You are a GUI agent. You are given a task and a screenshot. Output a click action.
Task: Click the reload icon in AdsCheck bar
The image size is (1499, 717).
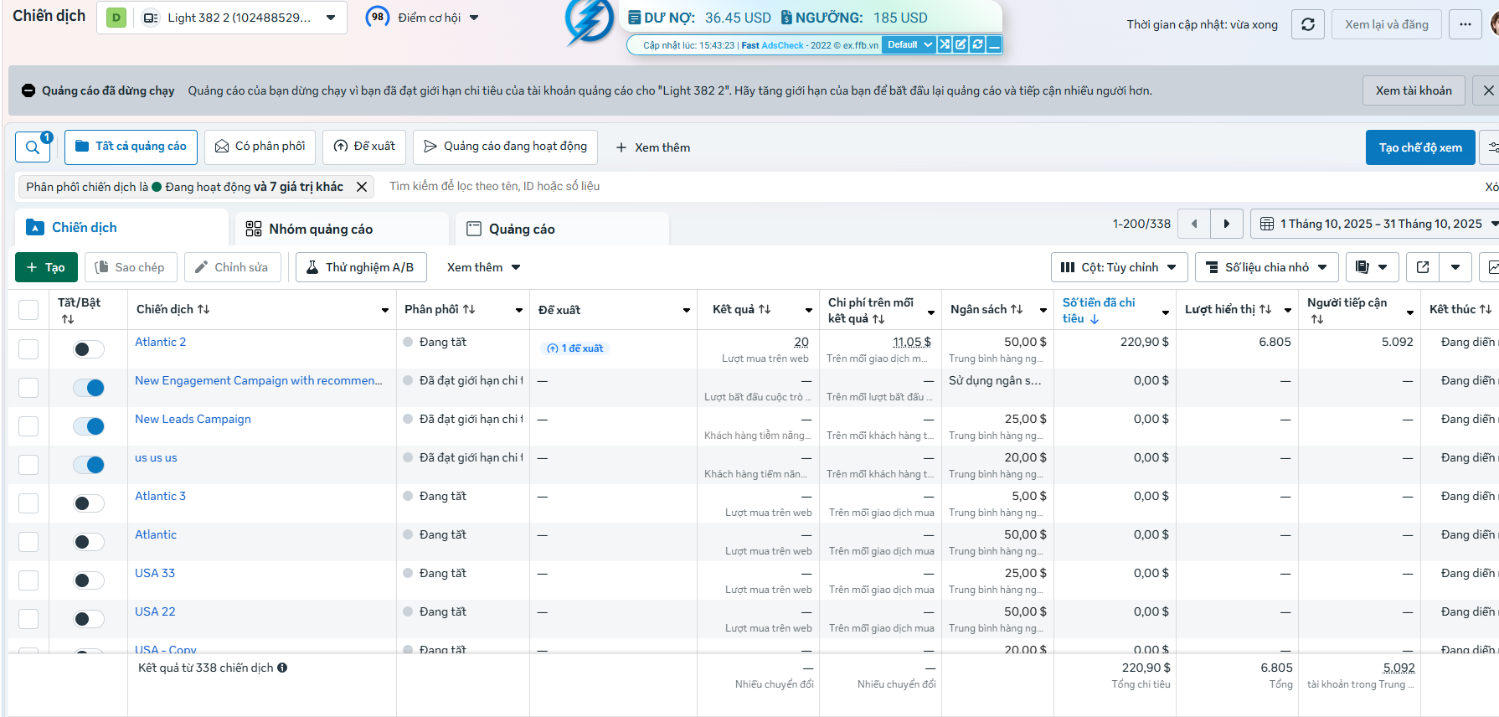coord(977,44)
